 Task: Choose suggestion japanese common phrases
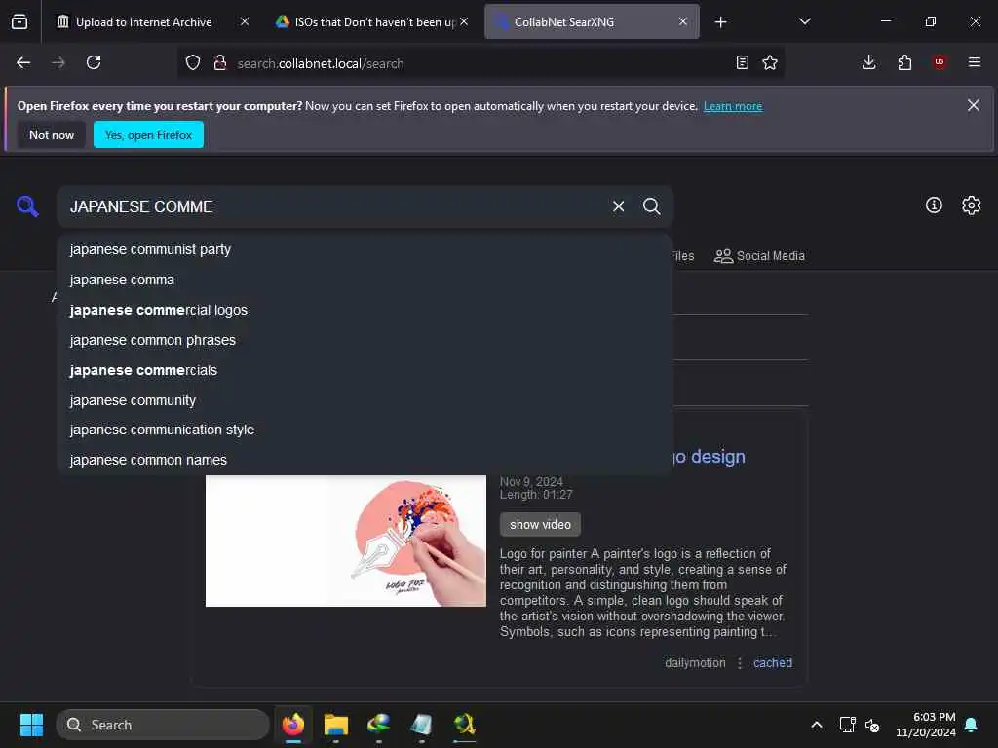coord(365,340)
